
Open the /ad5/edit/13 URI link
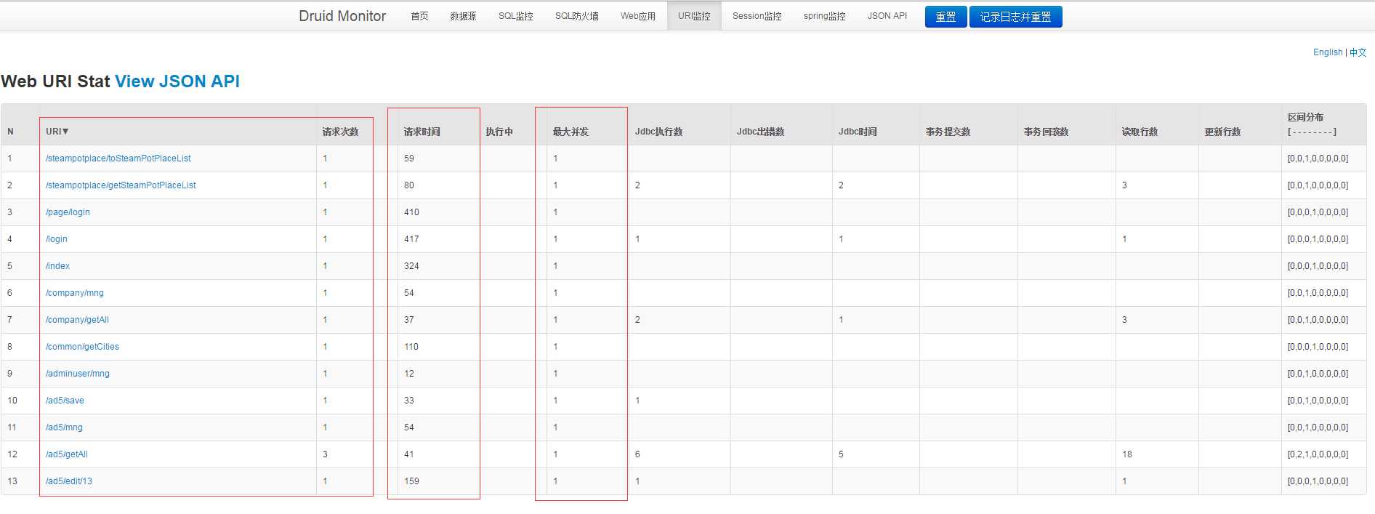coord(69,481)
